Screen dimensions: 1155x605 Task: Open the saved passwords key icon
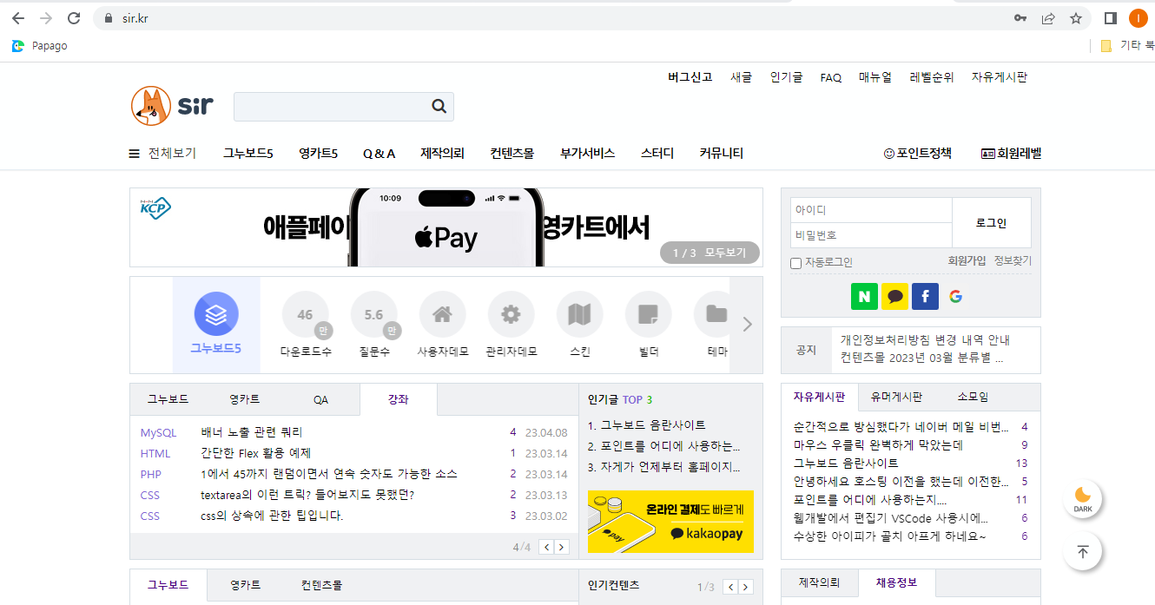click(x=1020, y=18)
